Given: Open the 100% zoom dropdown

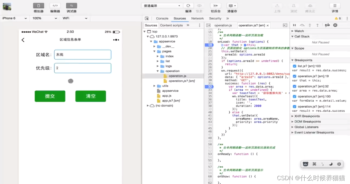Looking at the screenshot, I should [x=44, y=18].
